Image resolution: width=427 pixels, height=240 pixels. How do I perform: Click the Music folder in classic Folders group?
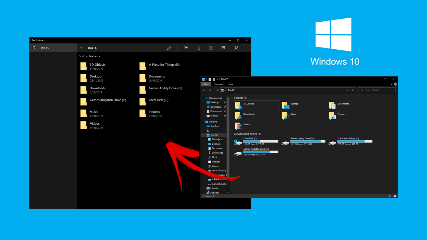pos(290,116)
